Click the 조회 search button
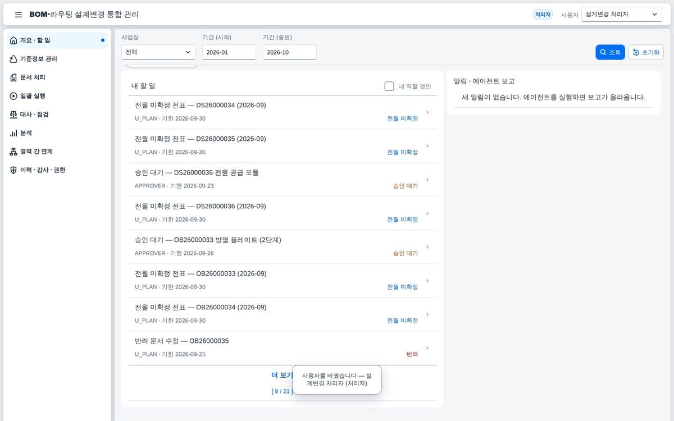 [x=610, y=52]
